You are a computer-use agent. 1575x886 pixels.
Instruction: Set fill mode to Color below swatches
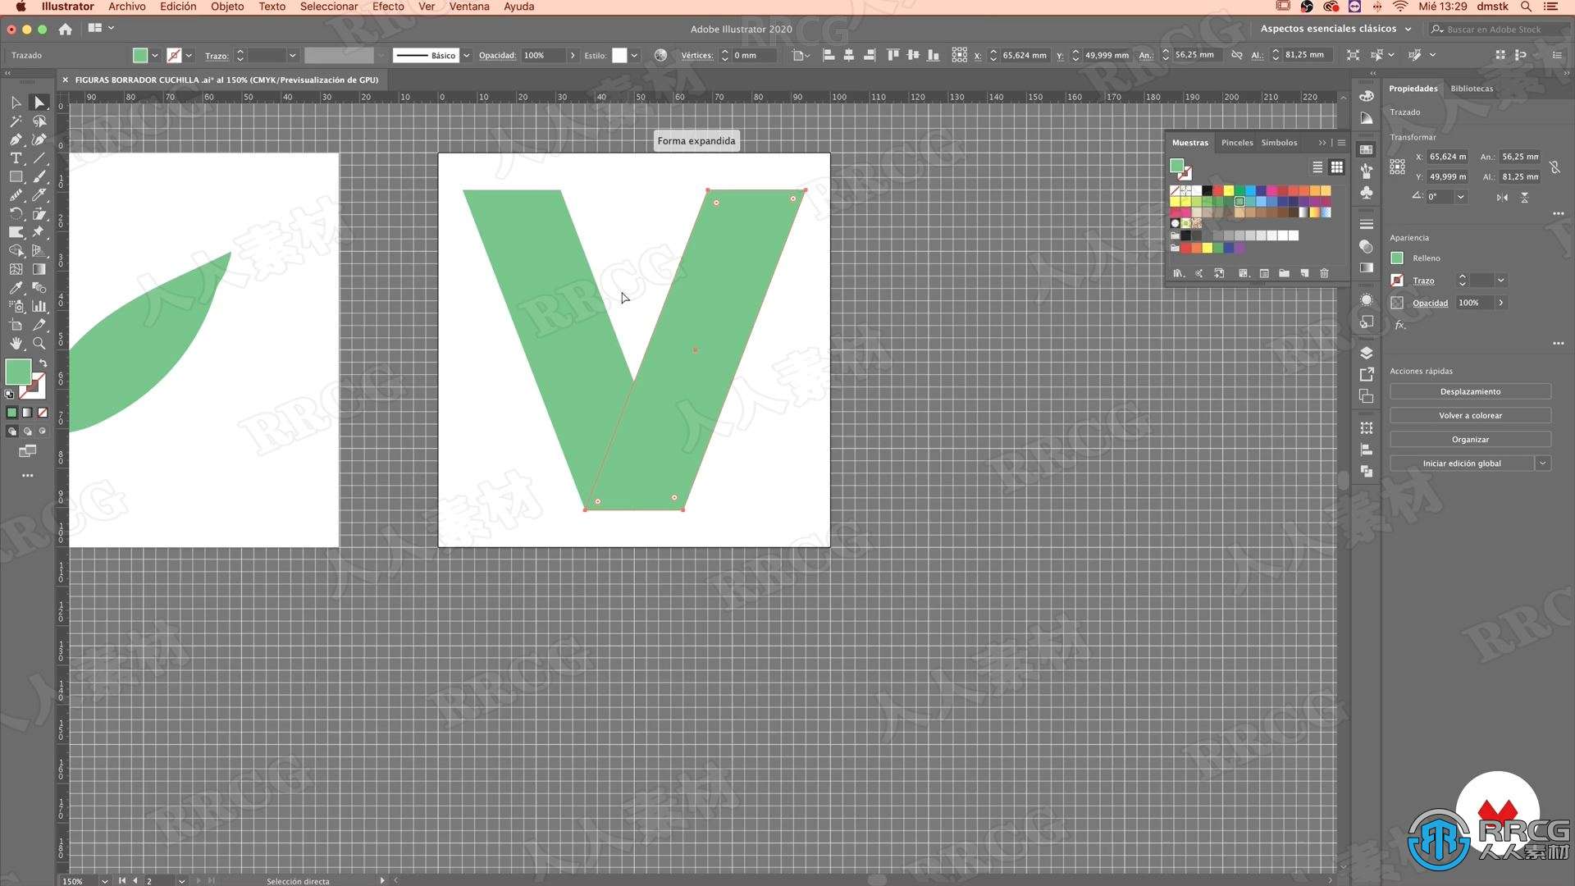pyautogui.click(x=11, y=413)
